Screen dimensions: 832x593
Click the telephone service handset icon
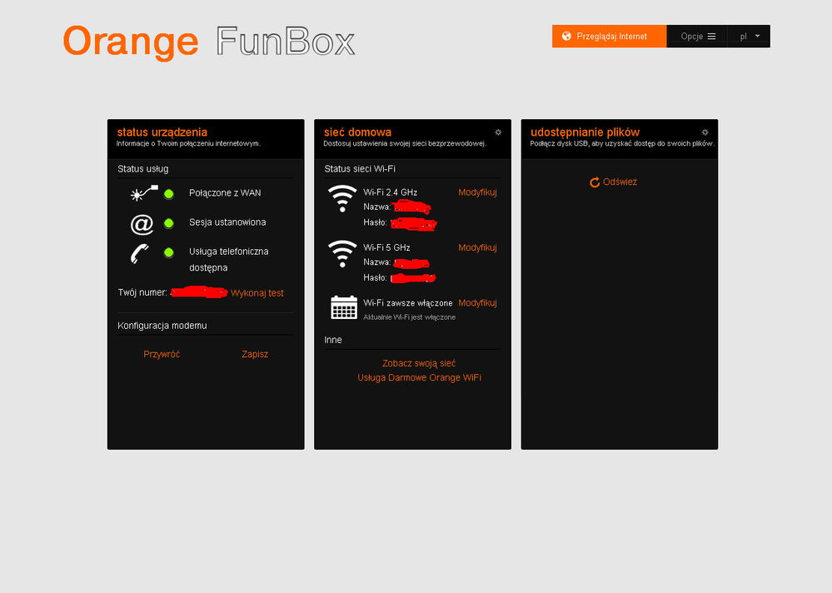click(x=142, y=253)
